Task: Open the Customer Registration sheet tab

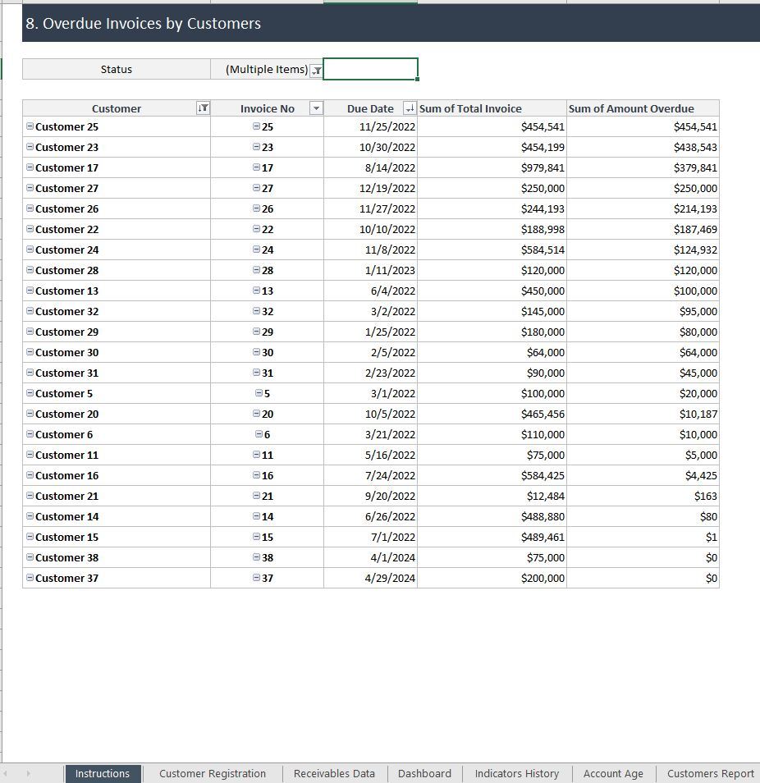Action: click(x=213, y=773)
